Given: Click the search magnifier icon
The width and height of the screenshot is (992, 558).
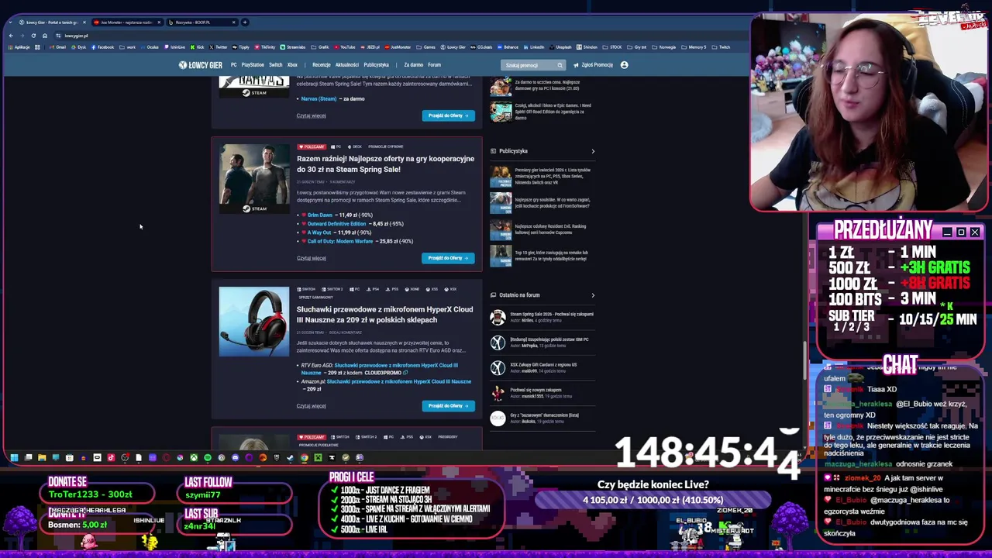Looking at the screenshot, I should 560,65.
